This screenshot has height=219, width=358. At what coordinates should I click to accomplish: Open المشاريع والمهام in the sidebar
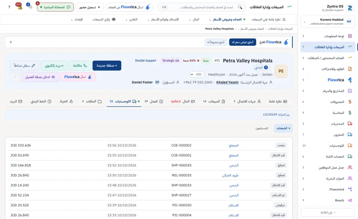click(x=328, y=91)
